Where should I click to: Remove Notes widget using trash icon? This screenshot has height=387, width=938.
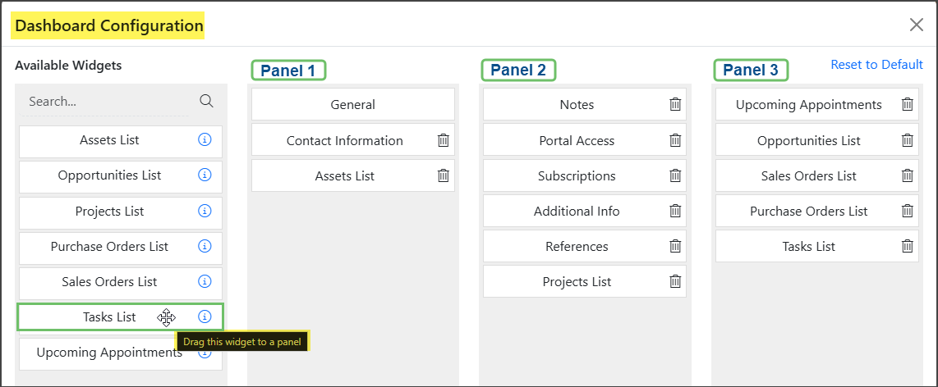[675, 105]
